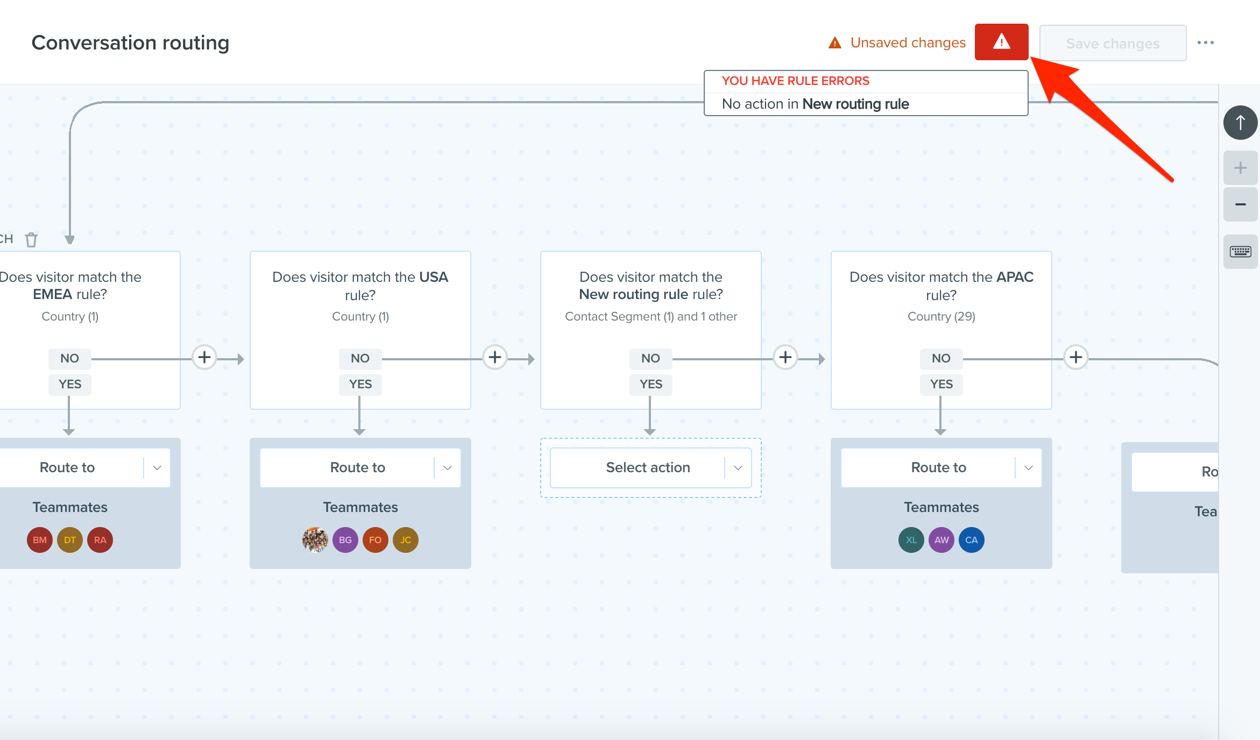Click the scroll-to-top arrow button
This screenshot has width=1260, height=740.
pyautogui.click(x=1240, y=123)
